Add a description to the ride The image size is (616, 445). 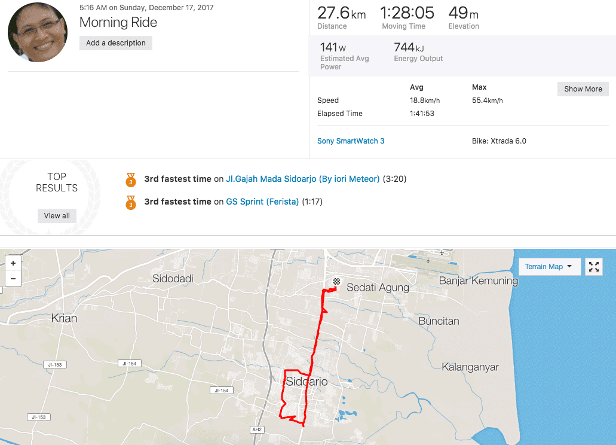(x=116, y=43)
